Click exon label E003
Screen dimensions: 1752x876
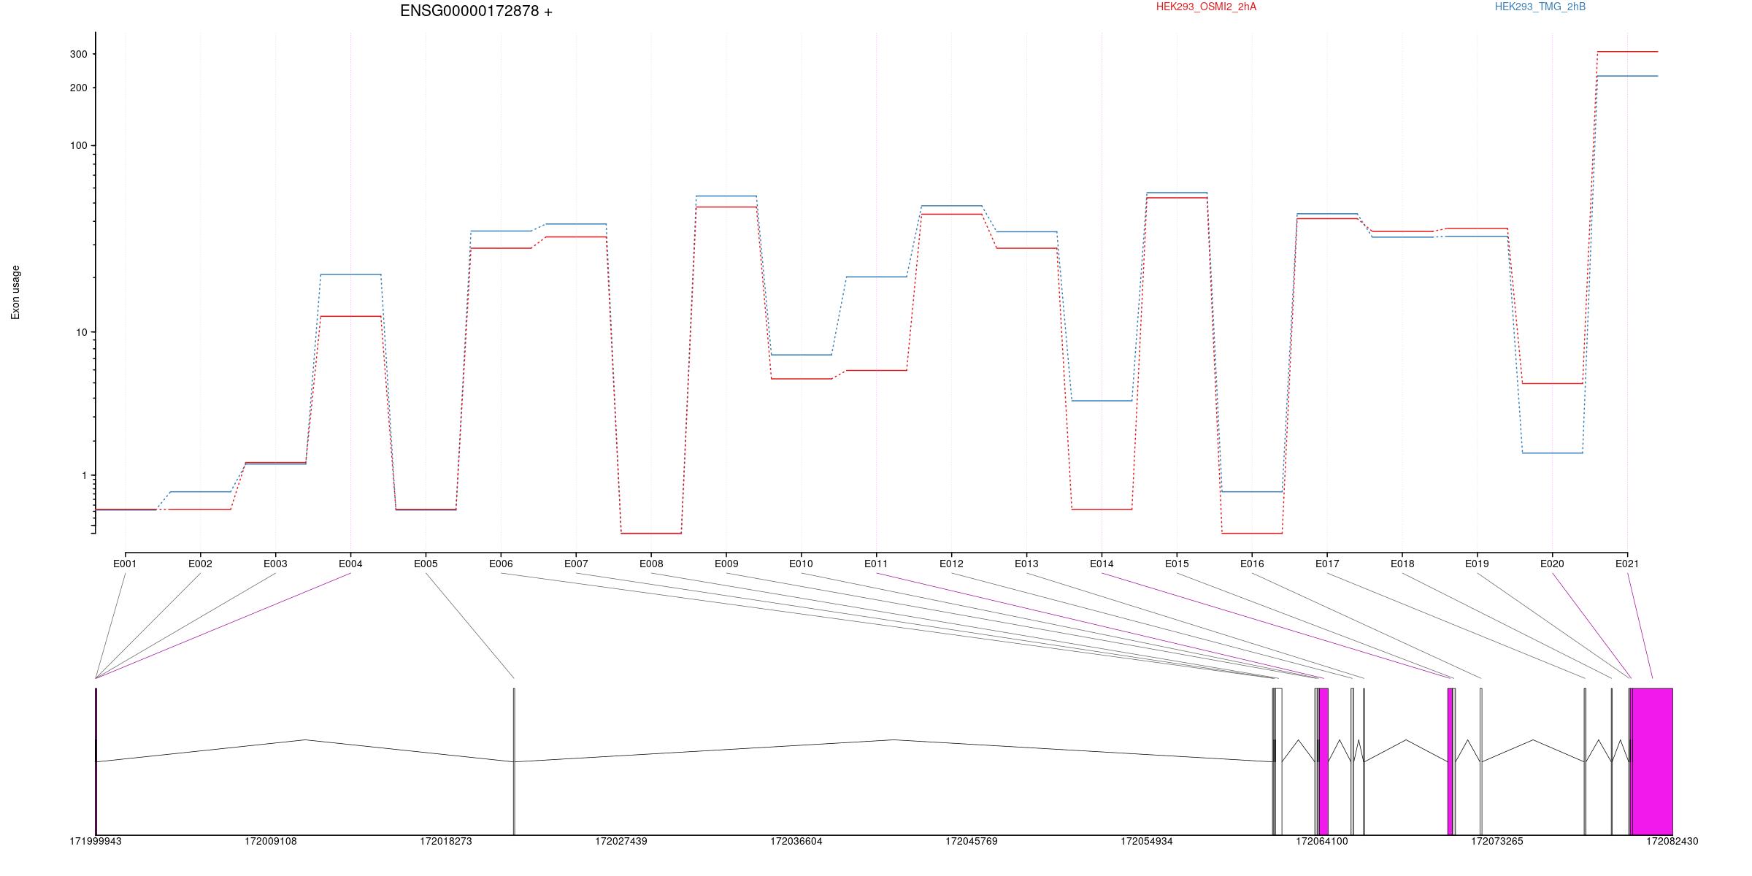tap(275, 564)
